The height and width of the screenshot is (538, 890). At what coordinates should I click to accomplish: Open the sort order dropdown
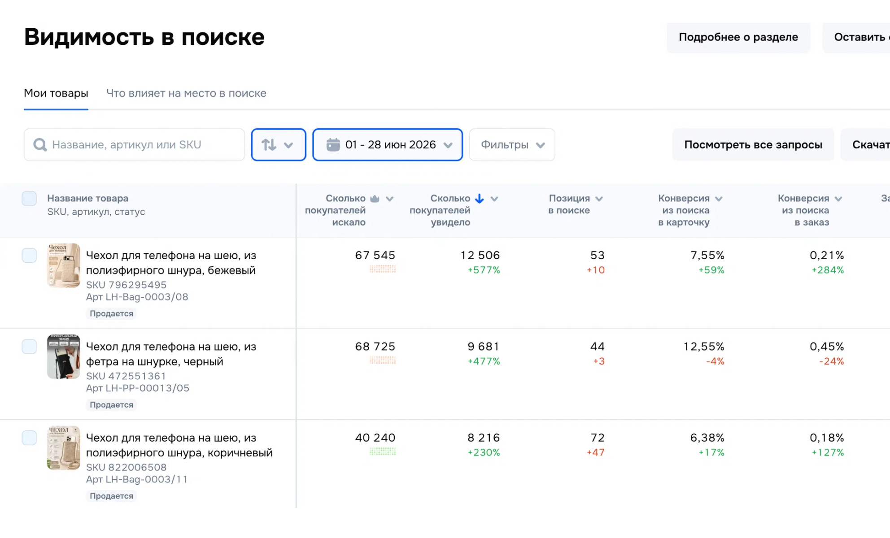pyautogui.click(x=279, y=145)
